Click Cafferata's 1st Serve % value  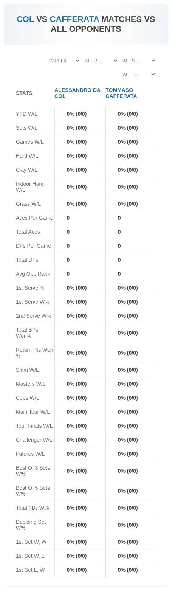click(128, 288)
